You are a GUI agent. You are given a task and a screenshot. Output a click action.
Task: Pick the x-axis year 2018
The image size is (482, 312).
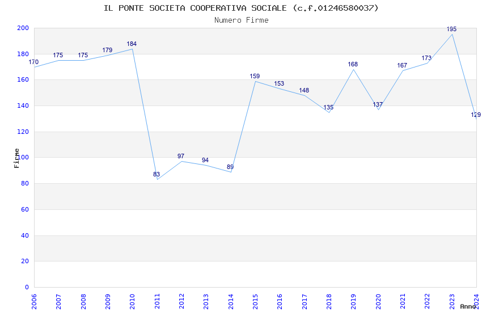pos(329,301)
